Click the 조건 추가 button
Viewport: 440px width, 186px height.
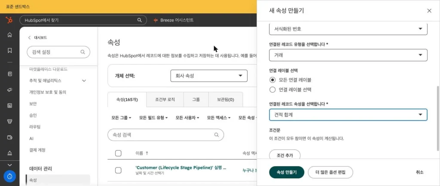[284, 155]
